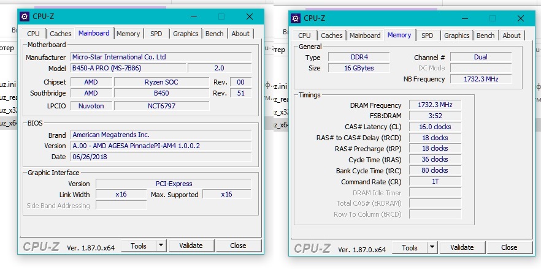Click DRAM Frequency value 1732.3 MHz
The height and width of the screenshot is (270, 541).
coord(435,105)
